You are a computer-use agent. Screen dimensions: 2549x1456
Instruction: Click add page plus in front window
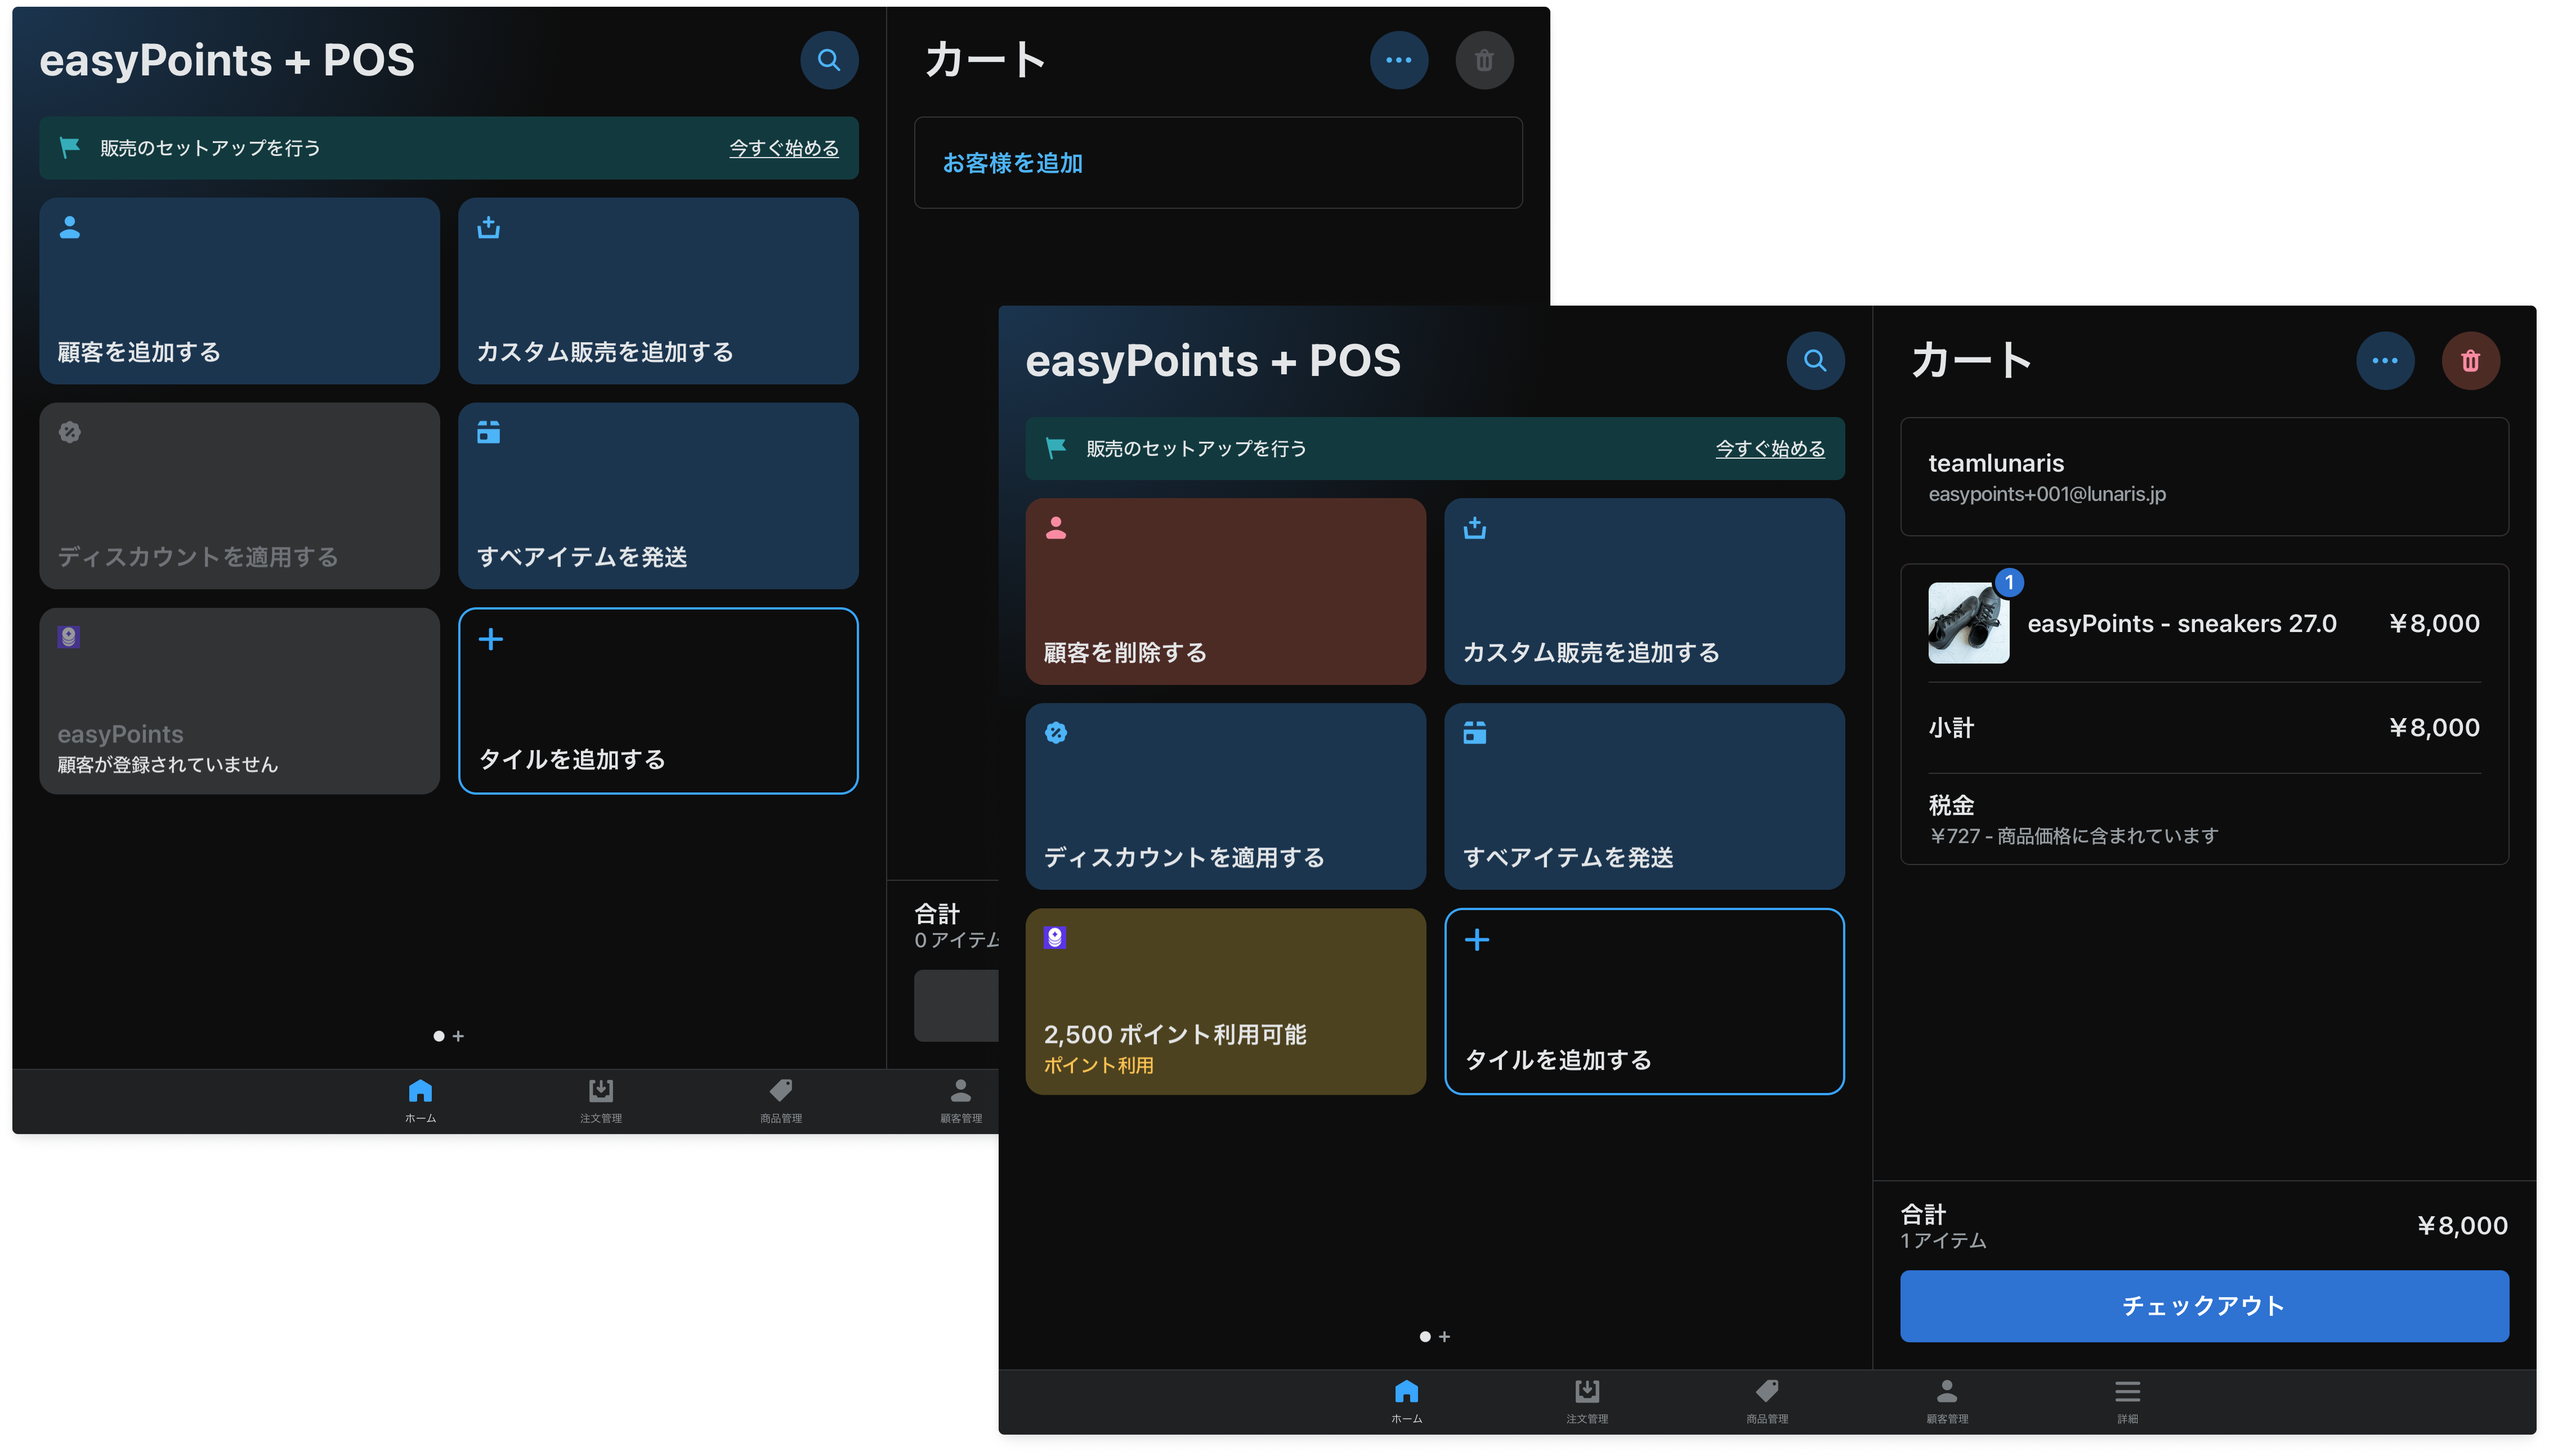point(1444,1337)
